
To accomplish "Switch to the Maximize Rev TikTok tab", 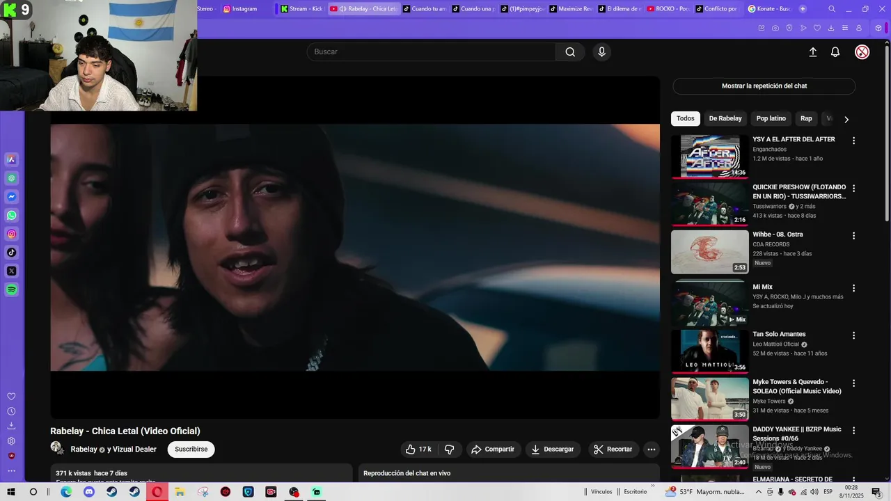I will click(x=571, y=9).
